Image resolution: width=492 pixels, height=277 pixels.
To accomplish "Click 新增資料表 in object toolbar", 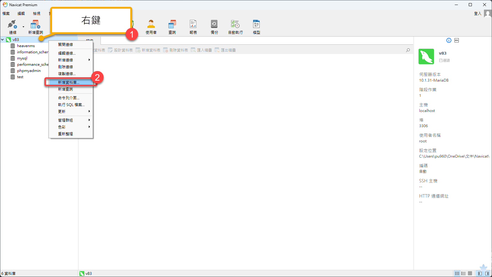I will (148, 50).
